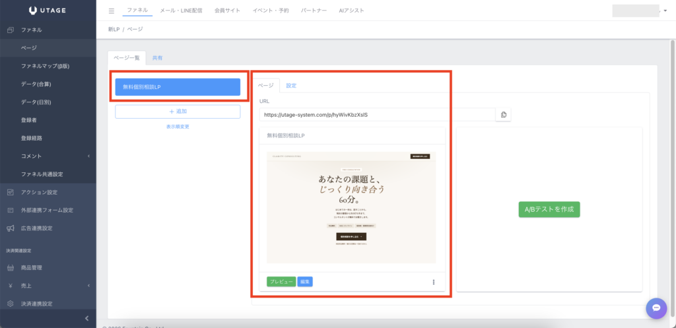Open the 会員サイト top menu
676x328 pixels.
click(x=227, y=11)
